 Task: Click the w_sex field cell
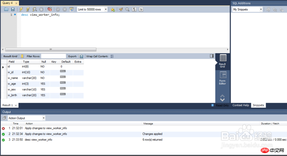pyautogui.click(x=14, y=90)
